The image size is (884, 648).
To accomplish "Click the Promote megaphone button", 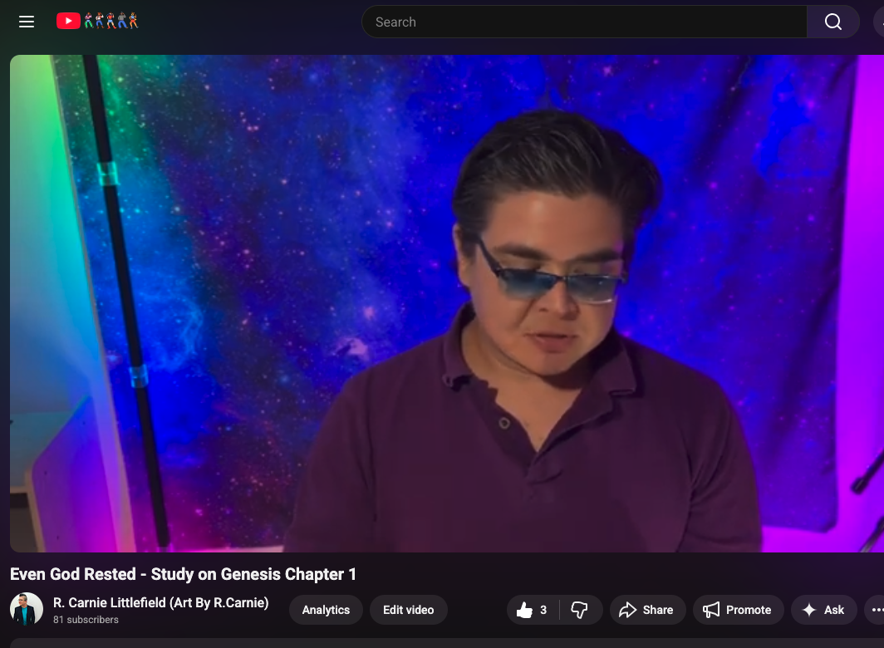I will [738, 610].
